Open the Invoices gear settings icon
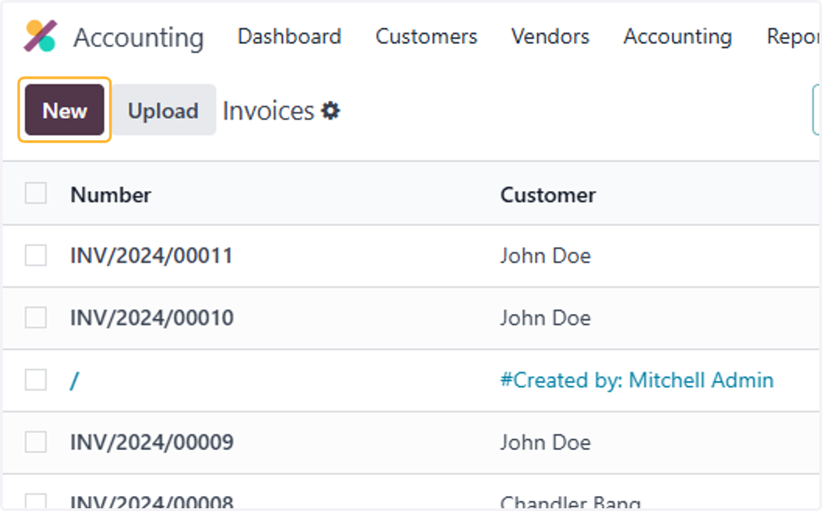This screenshot has width=822, height=511. point(331,110)
